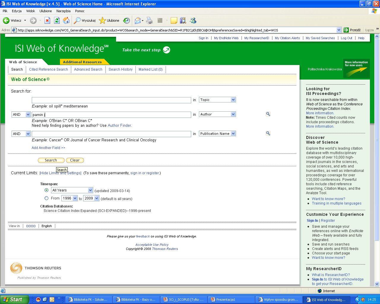Click the first quick launch icon in taskbar

[38, 300]
